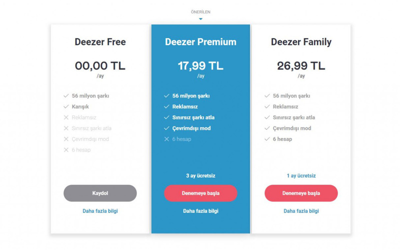The image size is (400, 250).
Task: Click checkmark beside Çevrimdışı mod in Premium plan
Action: click(166, 128)
